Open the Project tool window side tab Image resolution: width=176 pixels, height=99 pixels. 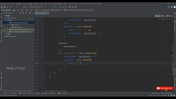tap(1, 15)
